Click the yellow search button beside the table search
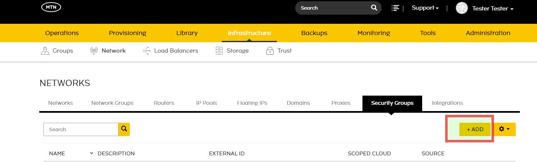Image resolution: width=537 pixels, height=162 pixels. 124,129
